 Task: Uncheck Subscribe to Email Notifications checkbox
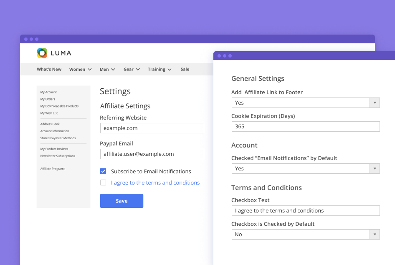pyautogui.click(x=103, y=171)
